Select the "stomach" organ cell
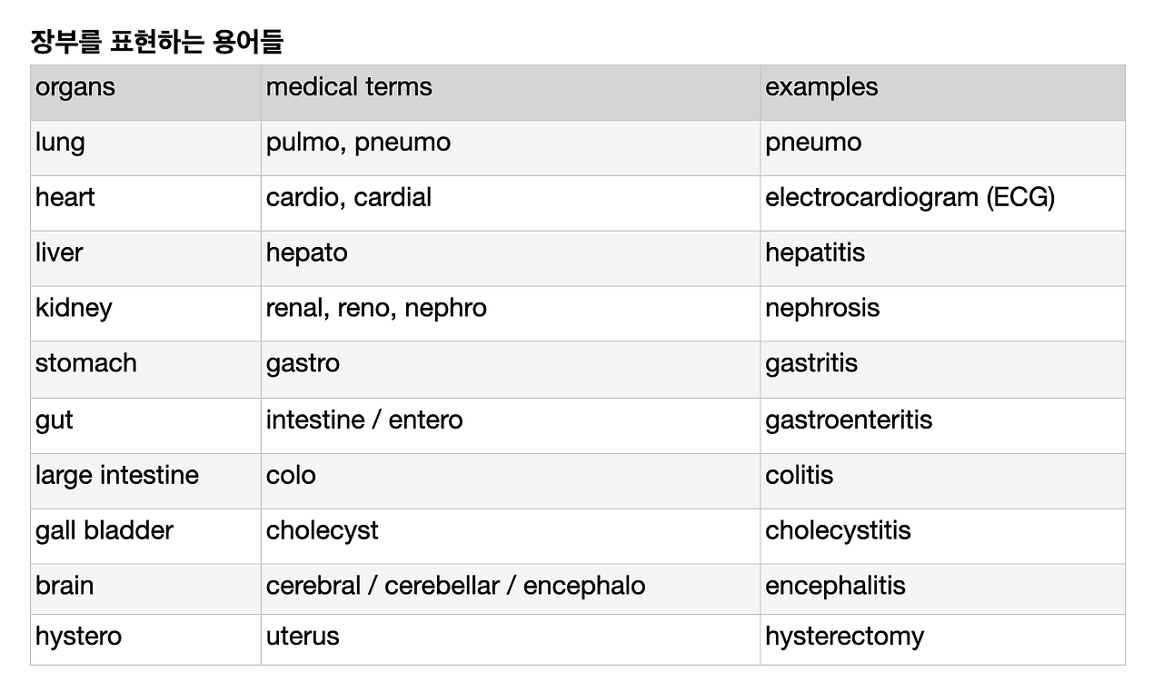Viewport: 1163px width, 682px height. 86,363
